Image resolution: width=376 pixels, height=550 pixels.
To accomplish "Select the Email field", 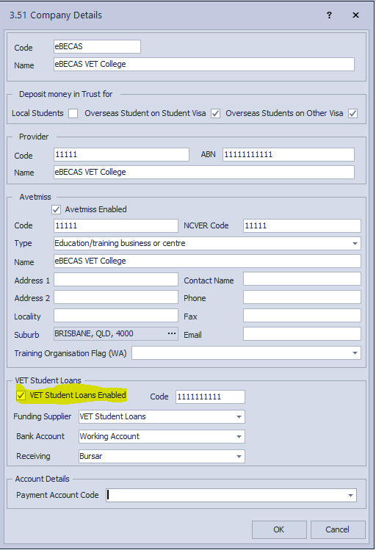I will coord(302,334).
